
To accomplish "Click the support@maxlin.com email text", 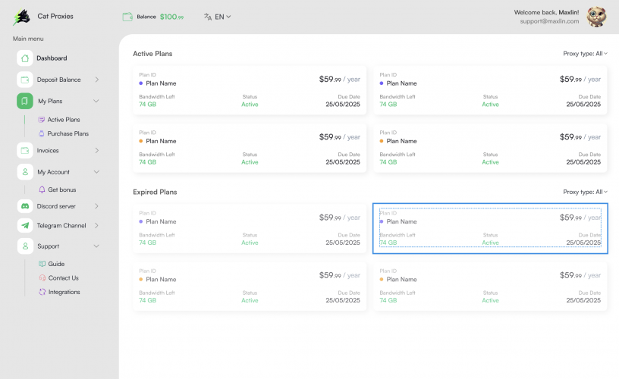I will point(549,21).
